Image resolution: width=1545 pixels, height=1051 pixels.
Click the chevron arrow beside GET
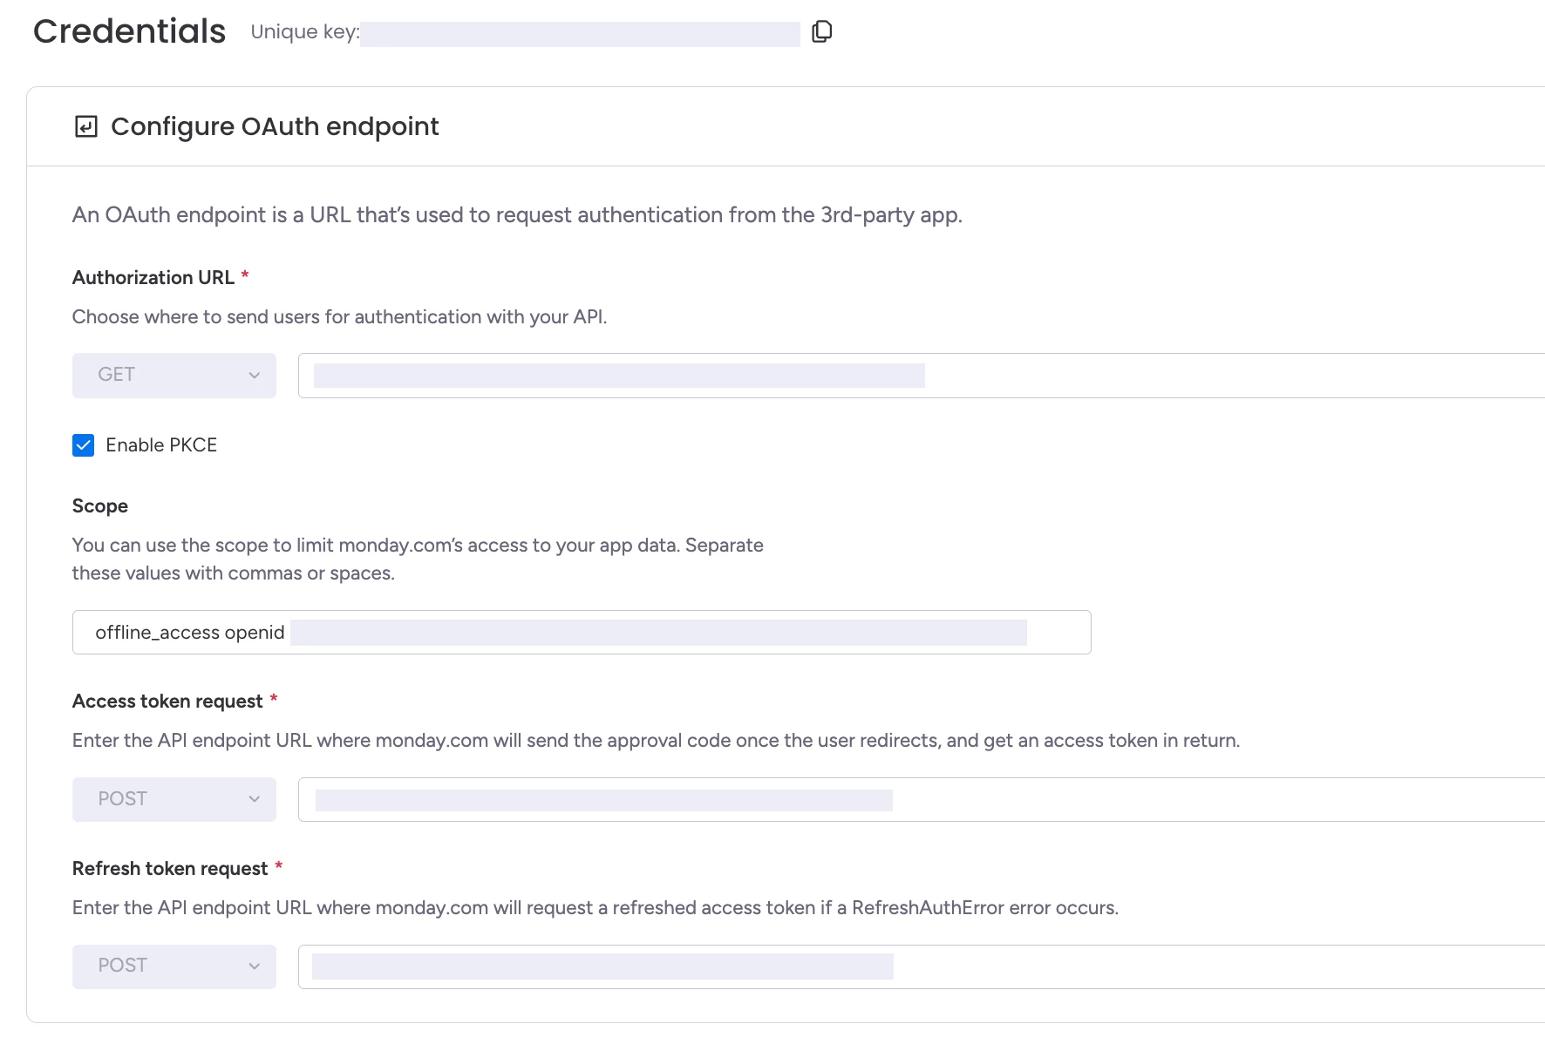click(x=255, y=376)
